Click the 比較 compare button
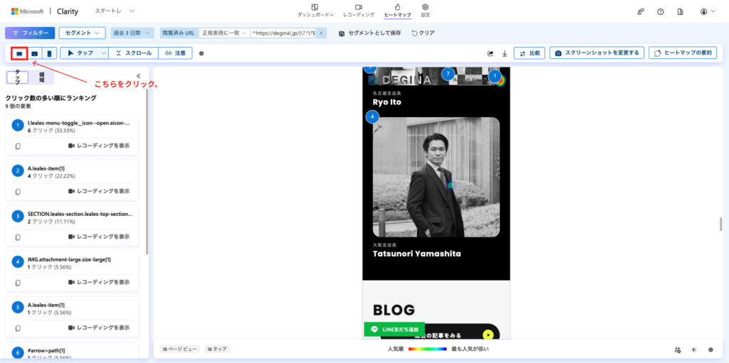The height and width of the screenshot is (363, 729). (529, 53)
